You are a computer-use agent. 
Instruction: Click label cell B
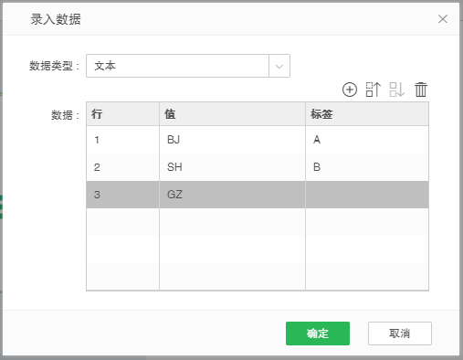pyautogui.click(x=367, y=167)
